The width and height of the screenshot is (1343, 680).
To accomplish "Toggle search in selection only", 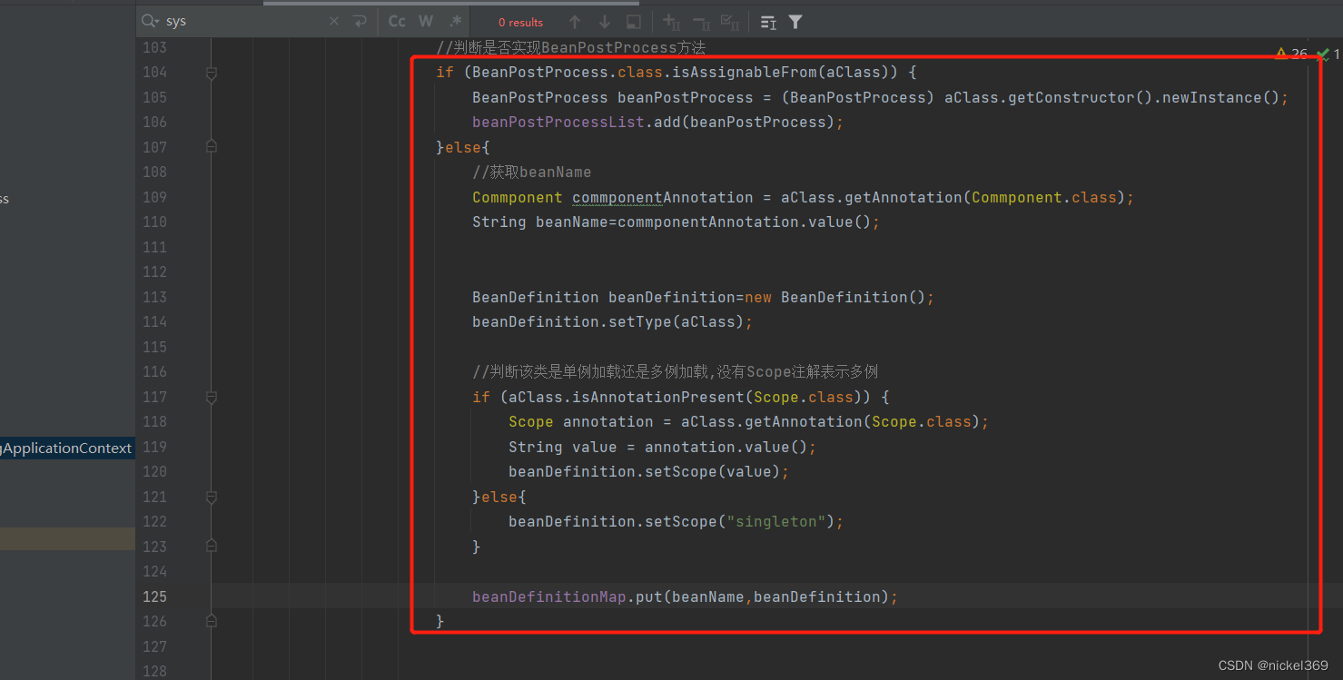I will tap(768, 22).
